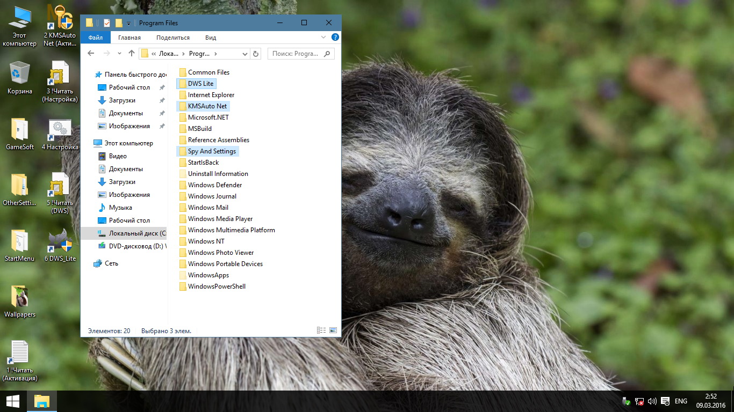Open the address bar history dropdown

click(x=245, y=54)
